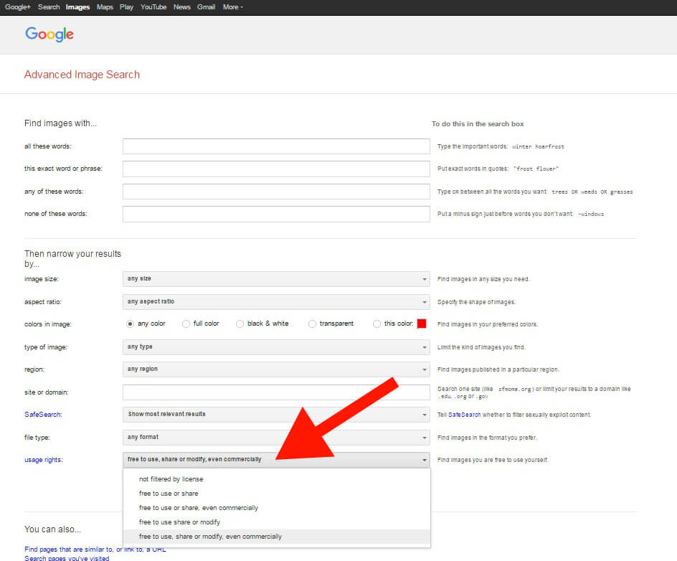
Task: Select Images in the top navigation bar
Action: (77, 7)
